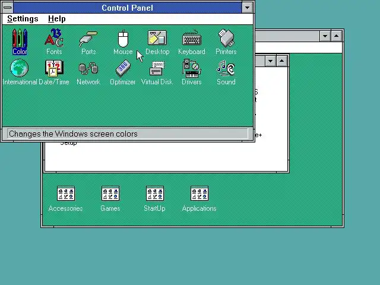Maximize the inner group window
The image size is (380, 285).
(281, 61)
